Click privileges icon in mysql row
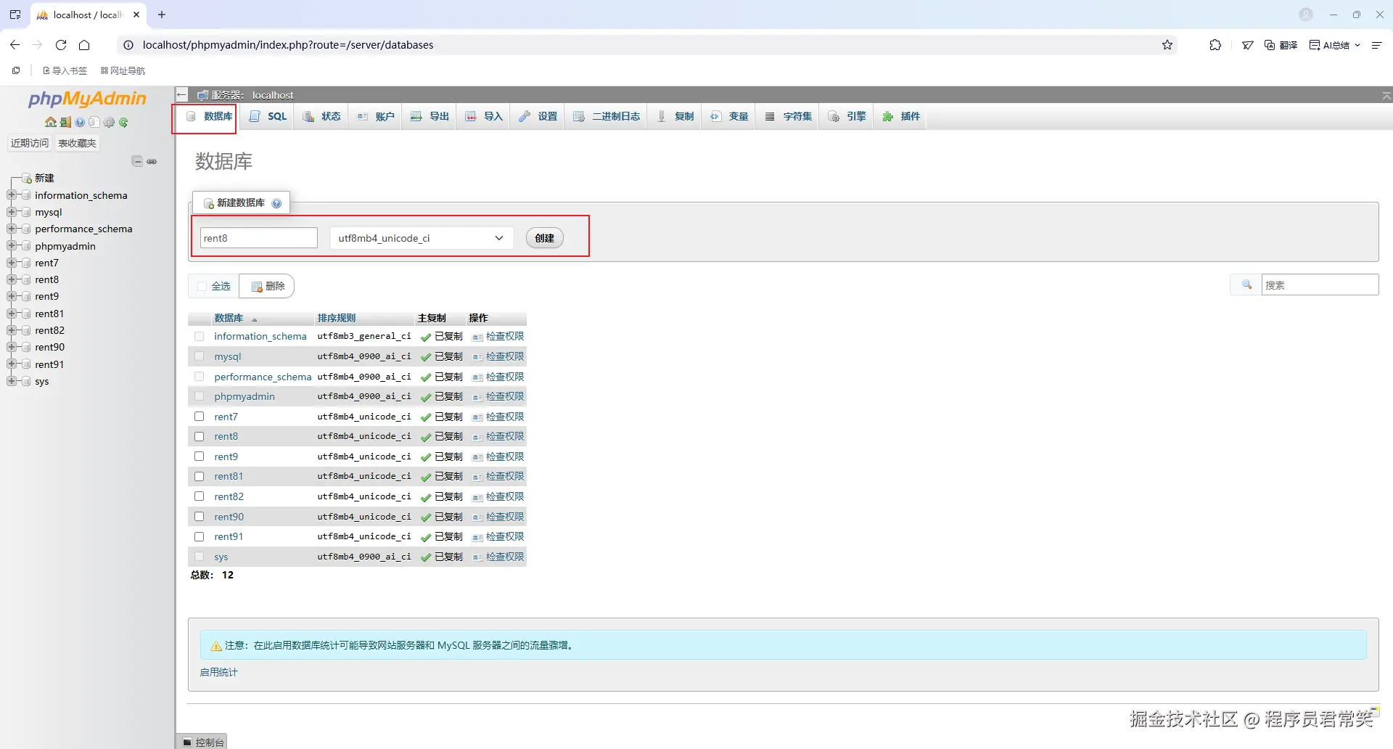Screen dimensions: 1393x749 click(477, 357)
